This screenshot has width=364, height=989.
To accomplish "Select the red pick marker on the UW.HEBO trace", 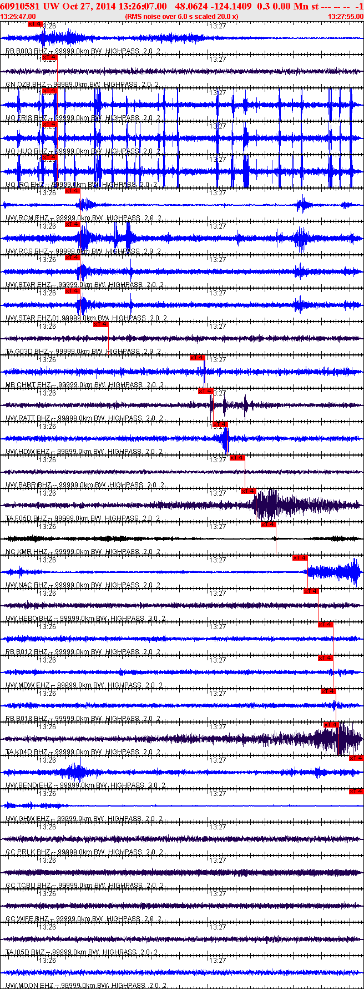I will point(311,591).
